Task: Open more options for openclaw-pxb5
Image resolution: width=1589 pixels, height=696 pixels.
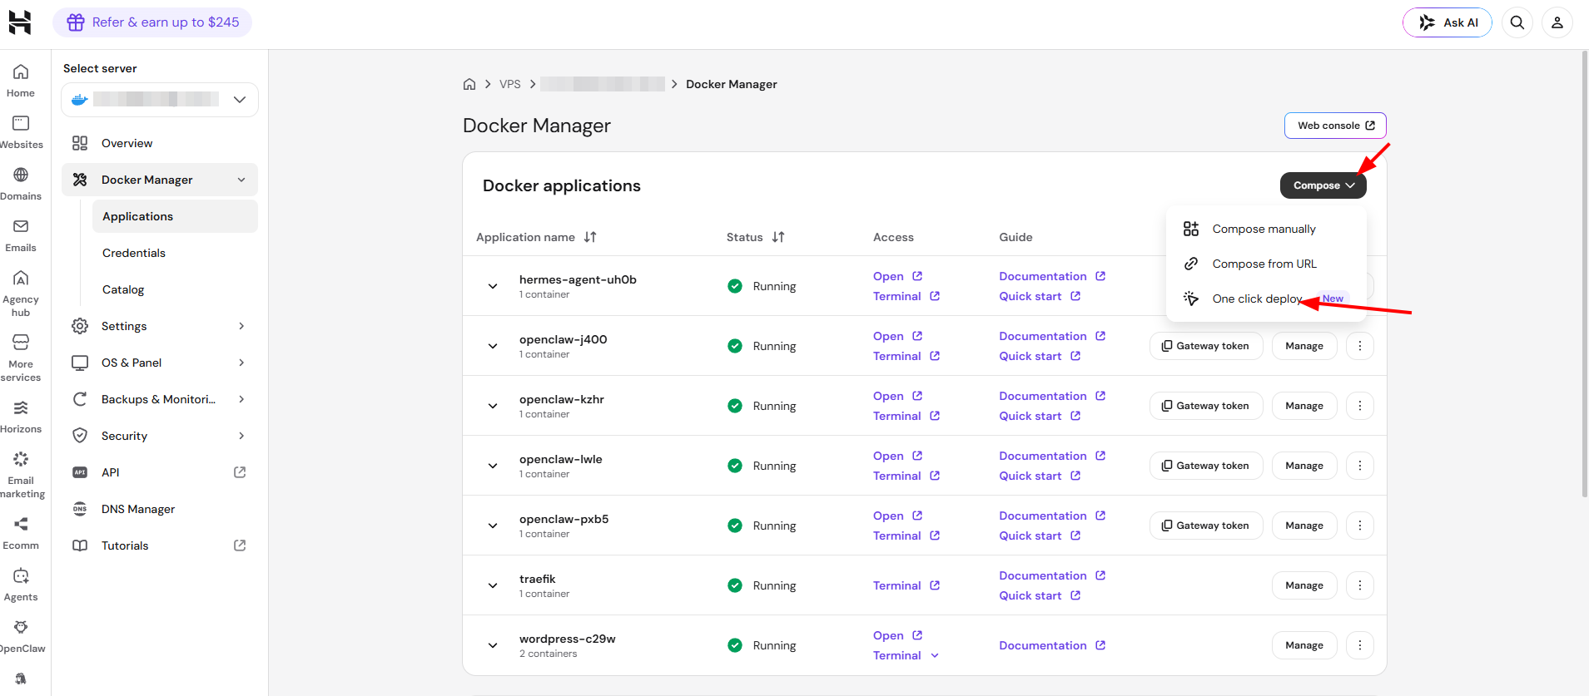Action: [x=1360, y=526]
